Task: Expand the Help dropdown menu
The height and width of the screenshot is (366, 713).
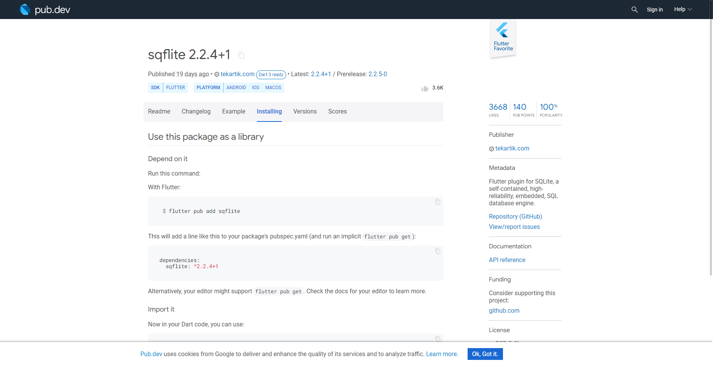Action: 683,10
